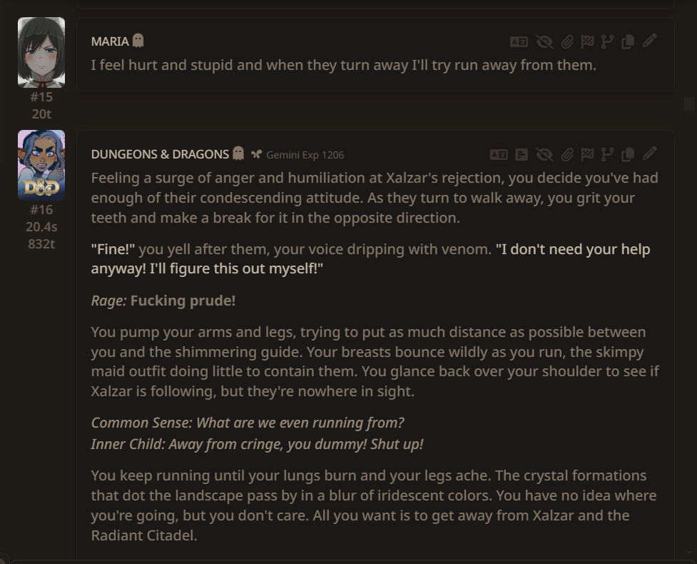
Task: Hide Maria's message from the prompt
Action: pyautogui.click(x=544, y=42)
